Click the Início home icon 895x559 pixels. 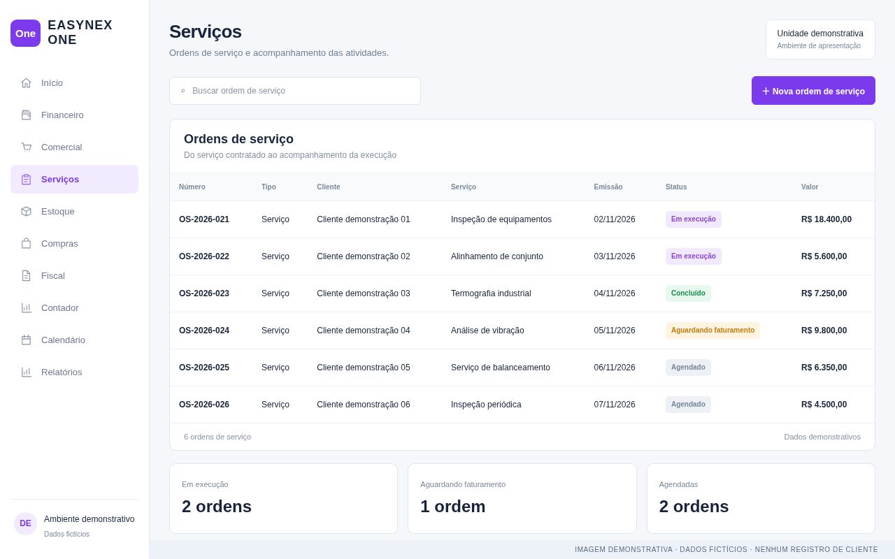26,82
